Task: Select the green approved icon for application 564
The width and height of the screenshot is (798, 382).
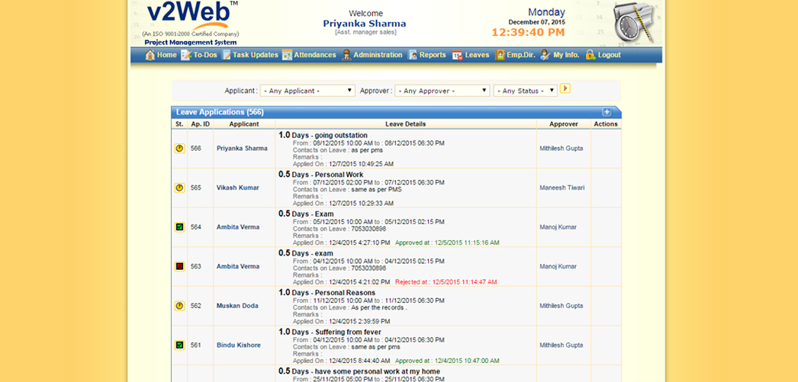Action: tap(179, 227)
